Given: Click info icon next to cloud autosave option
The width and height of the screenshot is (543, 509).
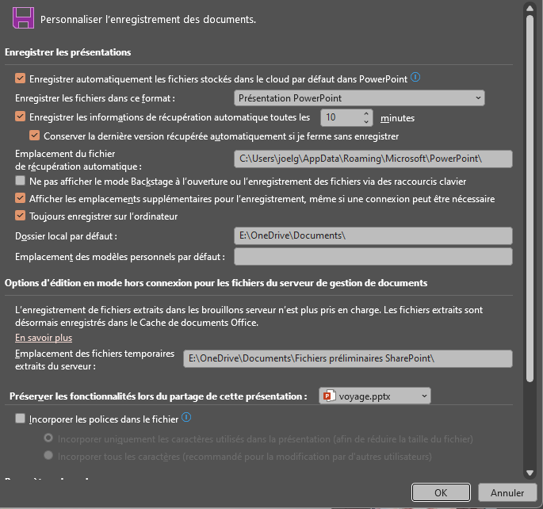Looking at the screenshot, I should point(415,77).
